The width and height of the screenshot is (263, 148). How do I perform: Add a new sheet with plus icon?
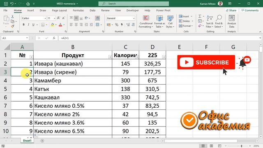(x=42, y=141)
